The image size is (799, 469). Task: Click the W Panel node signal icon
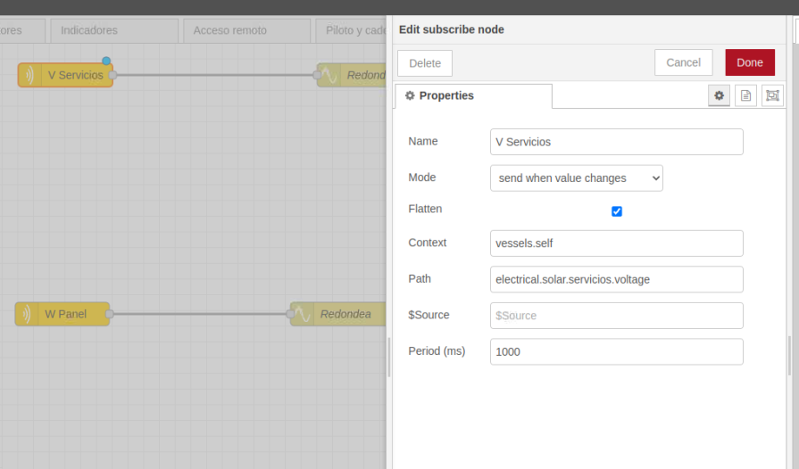[27, 314]
